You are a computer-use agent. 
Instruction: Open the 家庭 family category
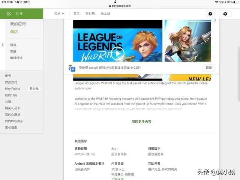pos(13,51)
